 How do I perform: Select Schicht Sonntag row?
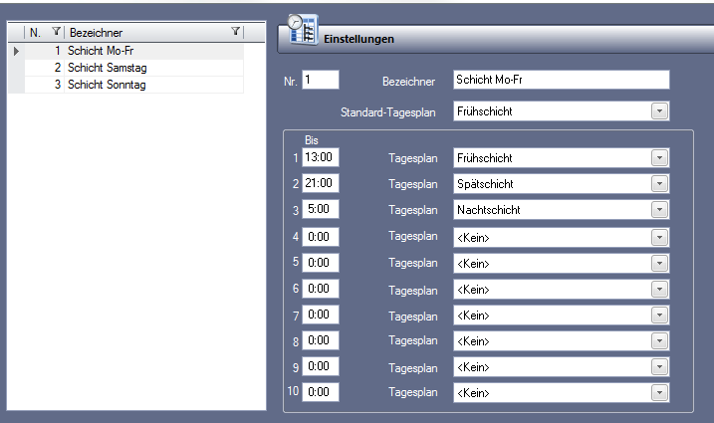point(108,85)
